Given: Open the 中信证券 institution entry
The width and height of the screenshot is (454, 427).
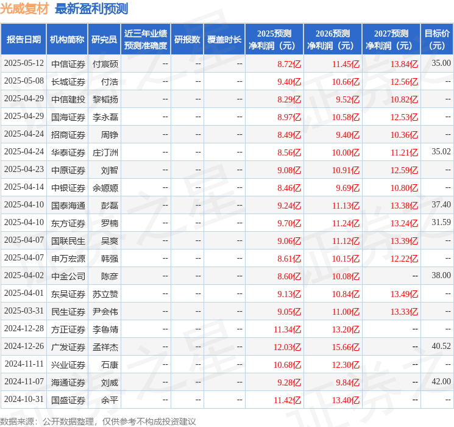Looking at the screenshot, I should click(x=68, y=63).
